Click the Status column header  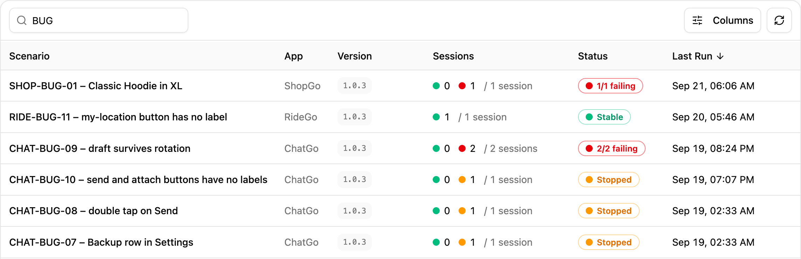click(593, 56)
